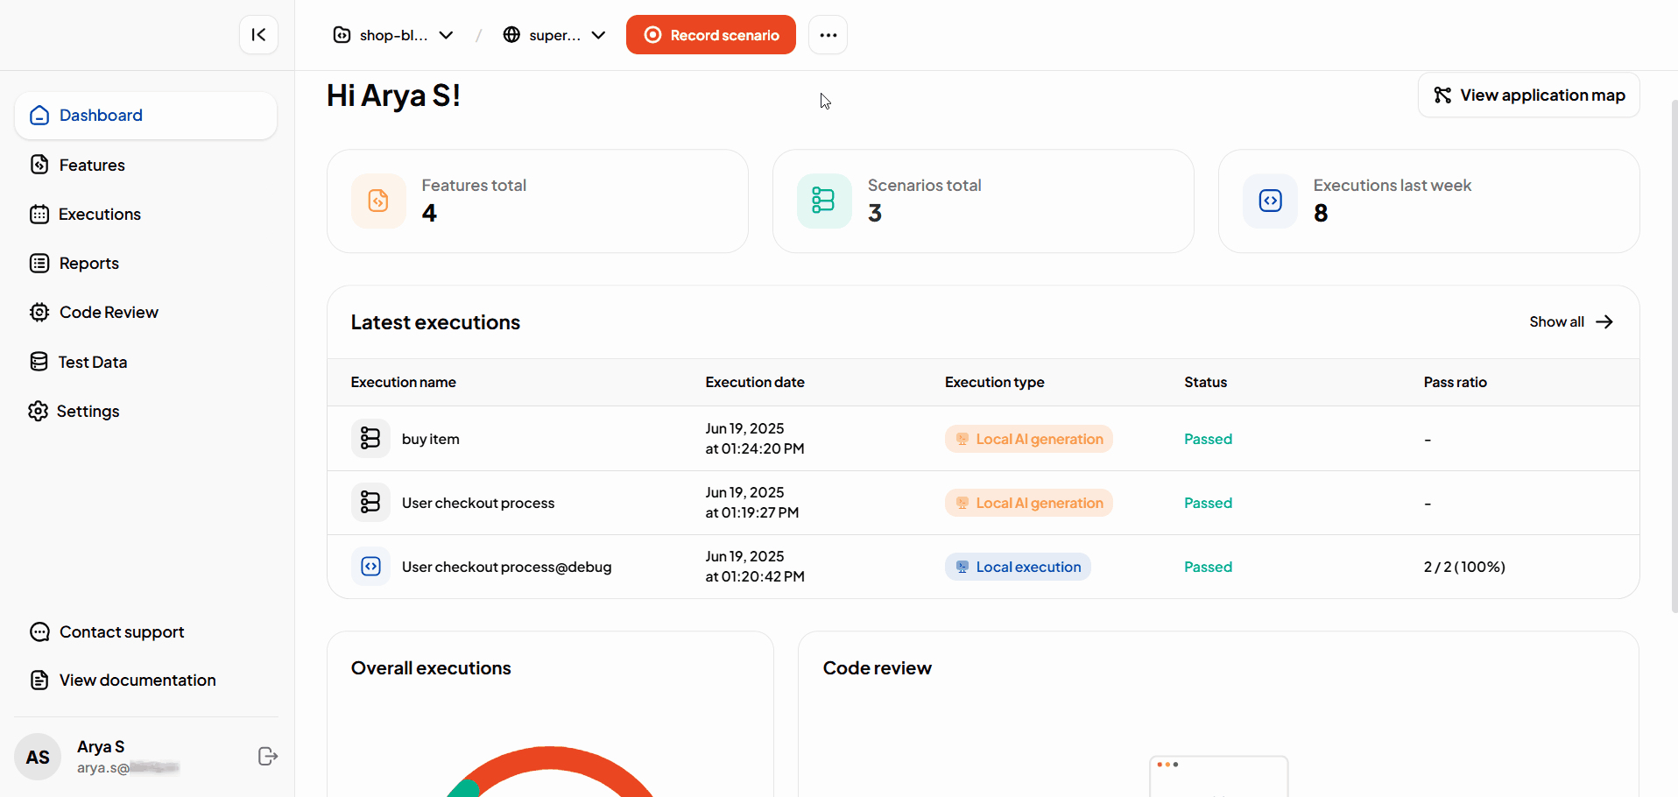This screenshot has height=797, width=1678.
Task: Collapse the sidebar with the arrow icon
Action: tap(258, 35)
